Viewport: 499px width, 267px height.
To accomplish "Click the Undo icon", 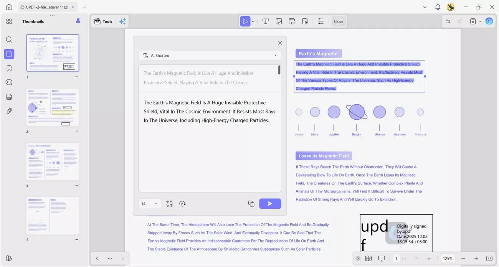I will coord(448,21).
